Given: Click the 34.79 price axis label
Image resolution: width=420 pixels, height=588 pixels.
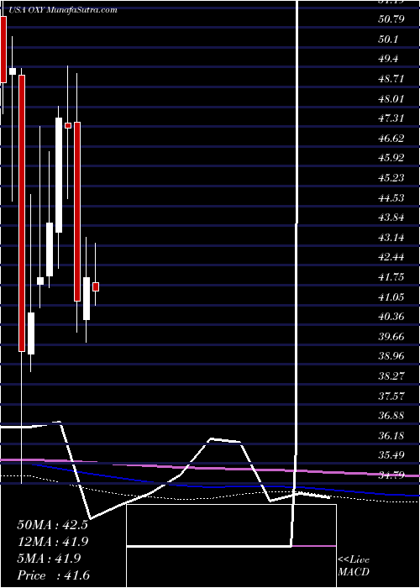Looking at the screenshot, I should [391, 475].
